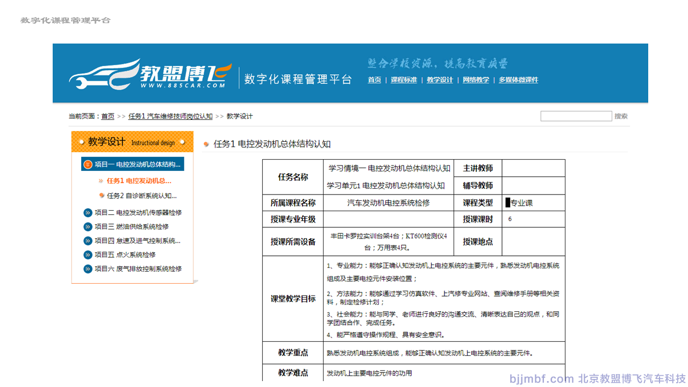Switch to 教学设计 in the top navigation
Viewport: 688px width, 387px height.
440,80
